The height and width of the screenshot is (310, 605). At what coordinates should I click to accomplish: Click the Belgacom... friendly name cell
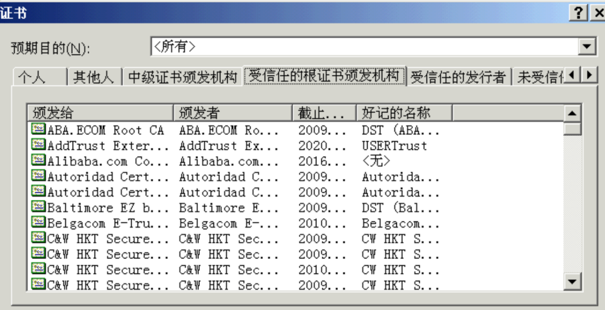pyautogui.click(x=401, y=223)
